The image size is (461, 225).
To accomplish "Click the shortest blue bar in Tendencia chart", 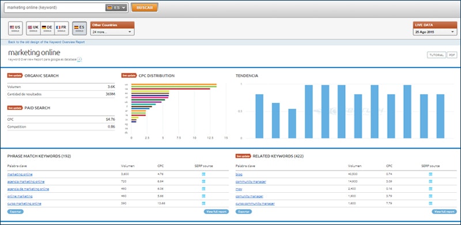I will click(292, 123).
